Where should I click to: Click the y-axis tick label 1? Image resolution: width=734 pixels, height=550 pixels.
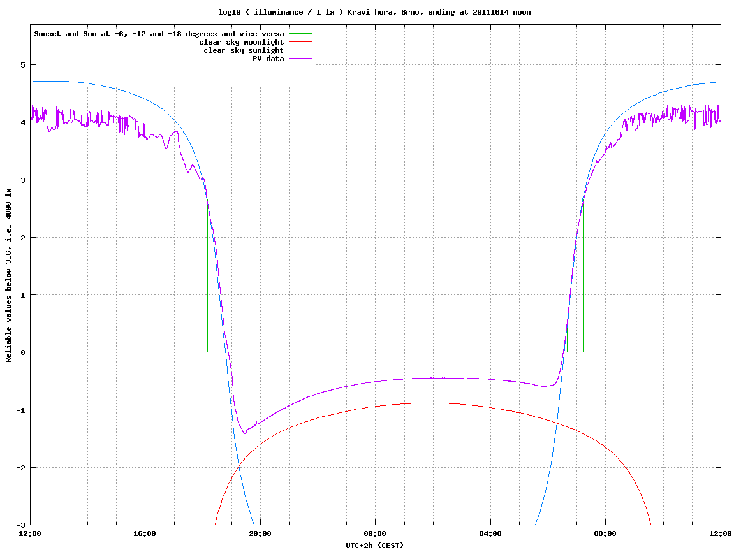coord(23,295)
